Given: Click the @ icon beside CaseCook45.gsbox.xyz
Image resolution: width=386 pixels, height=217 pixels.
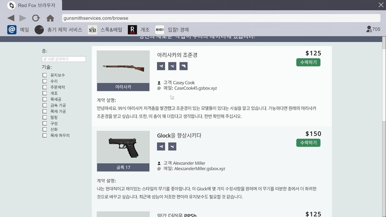Looking at the screenshot, I should 159,88.
